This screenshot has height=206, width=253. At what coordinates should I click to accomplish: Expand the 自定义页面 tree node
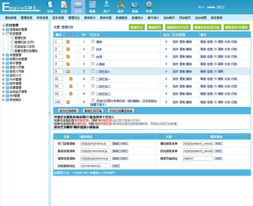[3, 67]
